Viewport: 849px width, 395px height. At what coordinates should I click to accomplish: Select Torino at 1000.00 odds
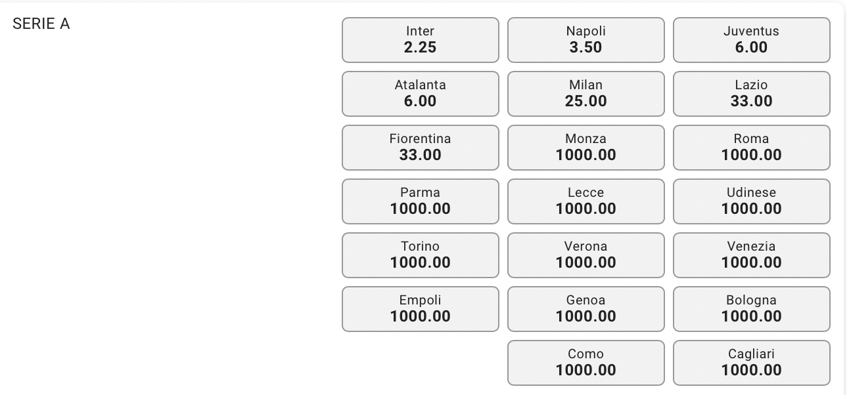click(421, 255)
